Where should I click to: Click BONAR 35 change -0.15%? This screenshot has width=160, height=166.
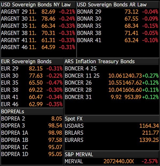pos(150,26)
